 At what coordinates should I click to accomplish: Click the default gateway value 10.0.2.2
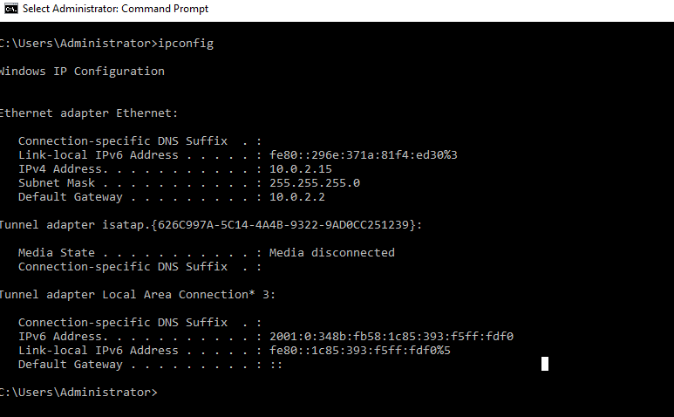click(297, 196)
